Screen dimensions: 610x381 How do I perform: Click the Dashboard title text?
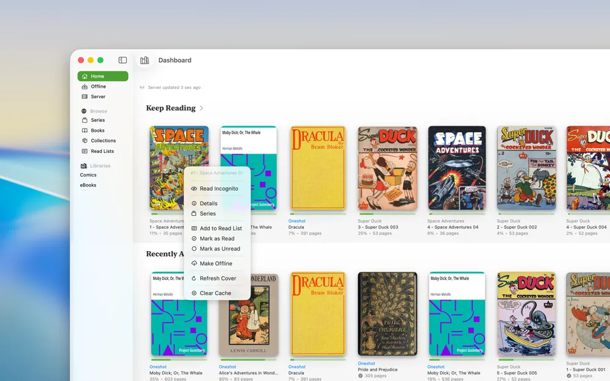click(174, 60)
